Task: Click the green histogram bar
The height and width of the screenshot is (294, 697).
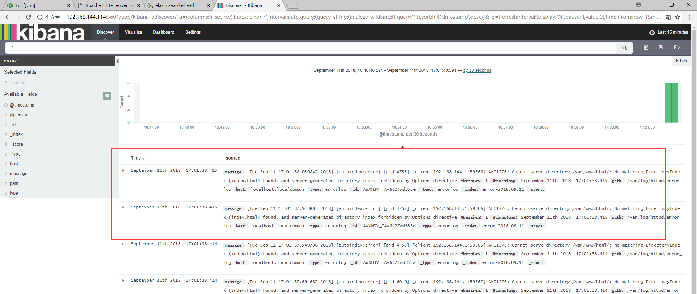Action: tap(671, 103)
